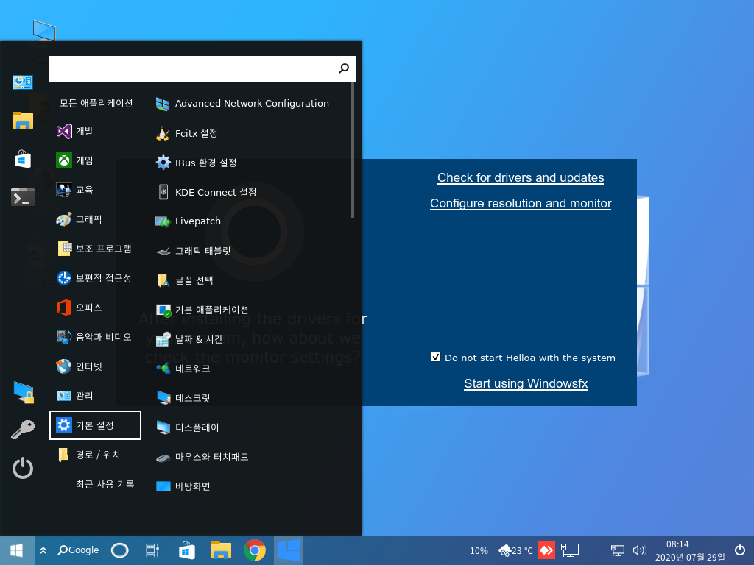This screenshot has width=754, height=565.
Task: Select 보편적 접근성 category
Action: 94,278
